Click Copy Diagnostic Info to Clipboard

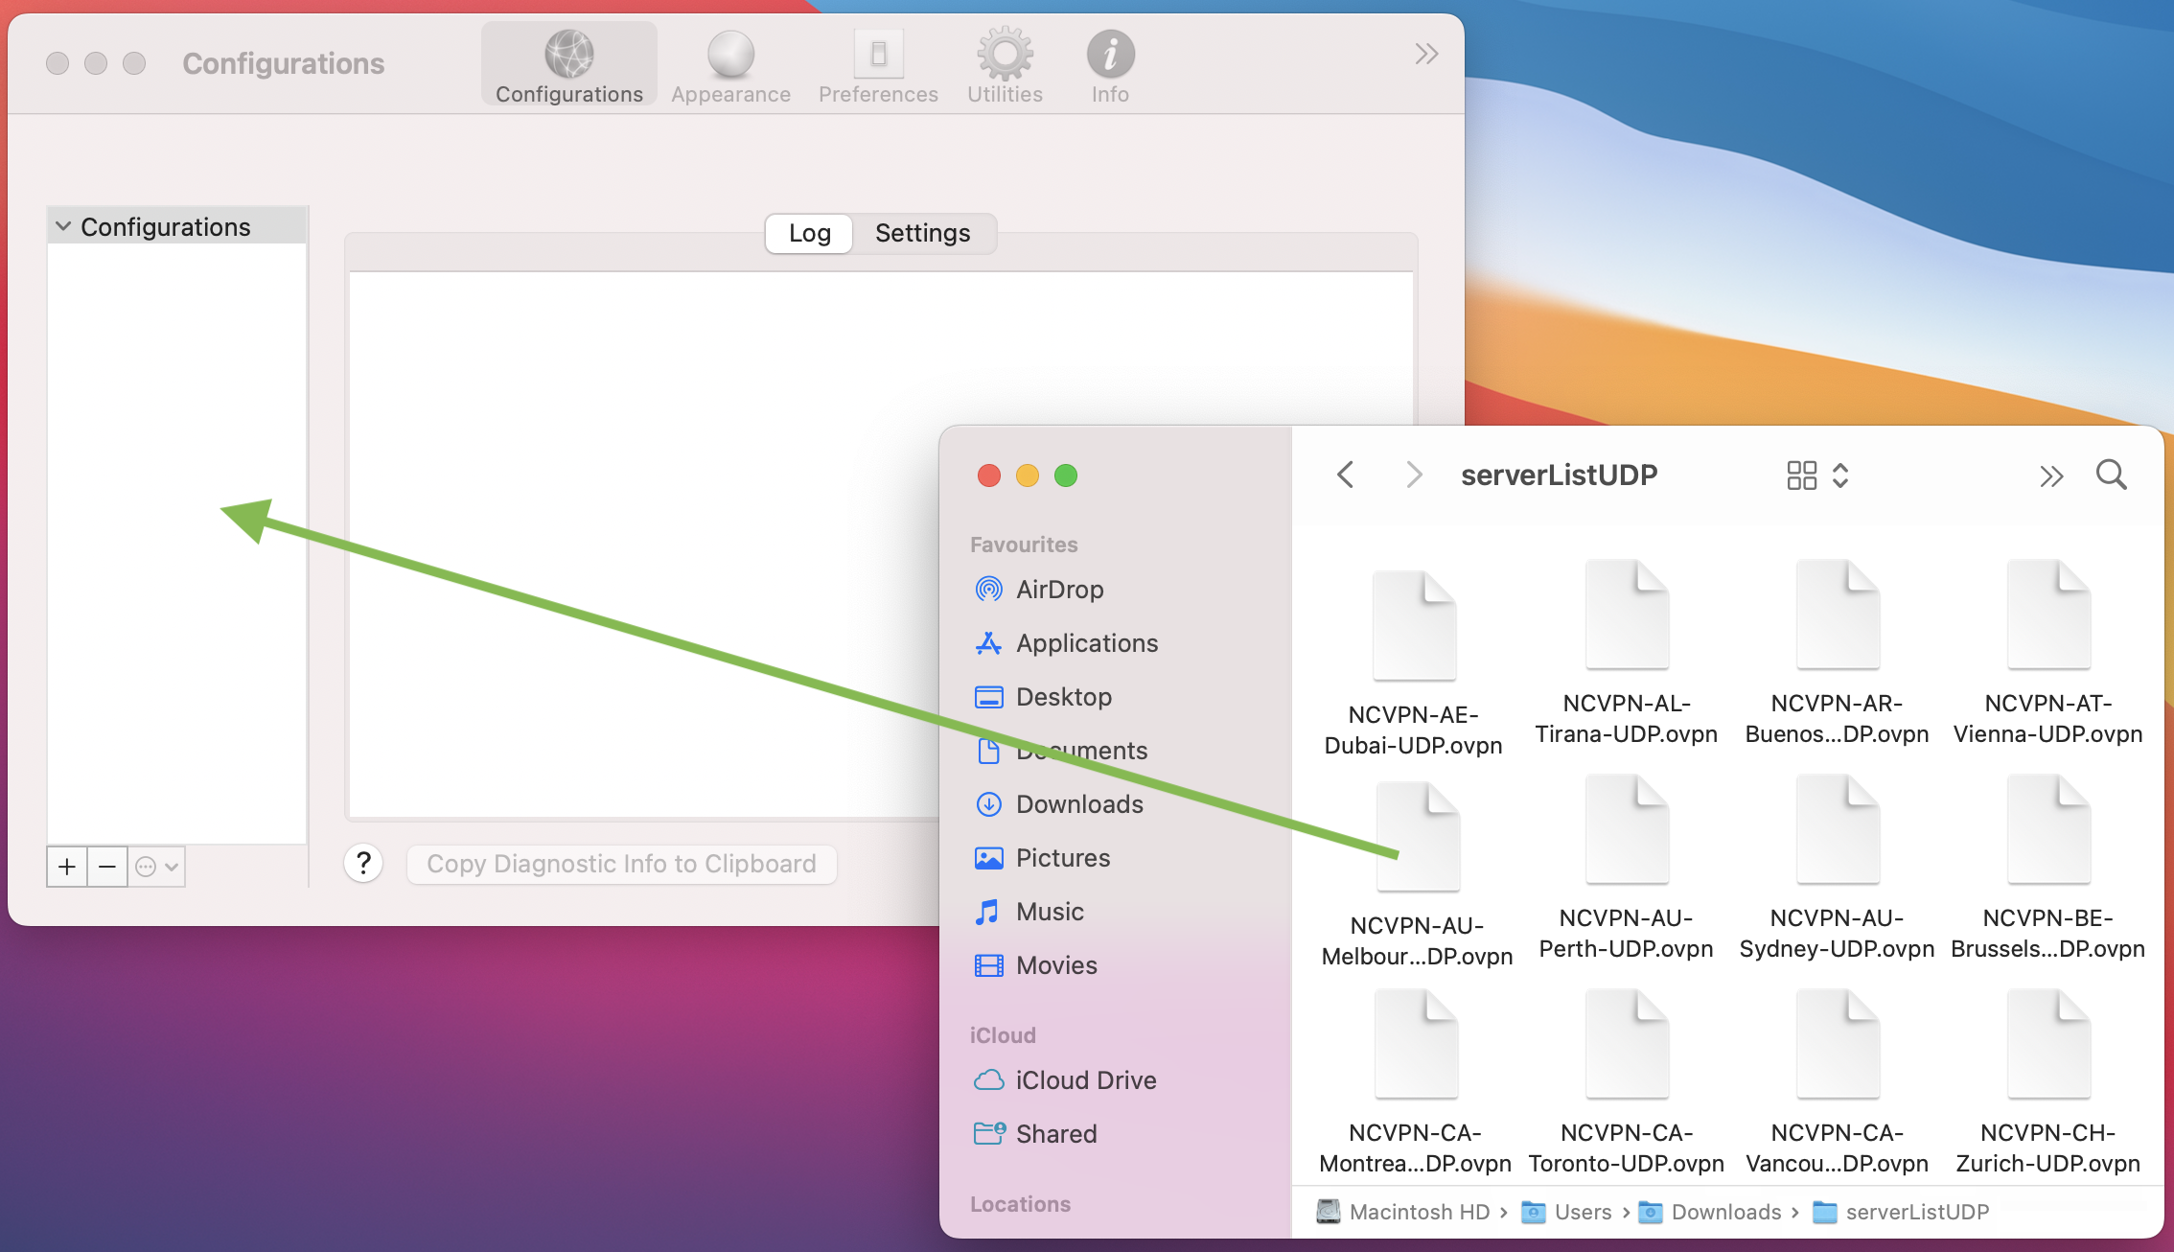tap(621, 864)
